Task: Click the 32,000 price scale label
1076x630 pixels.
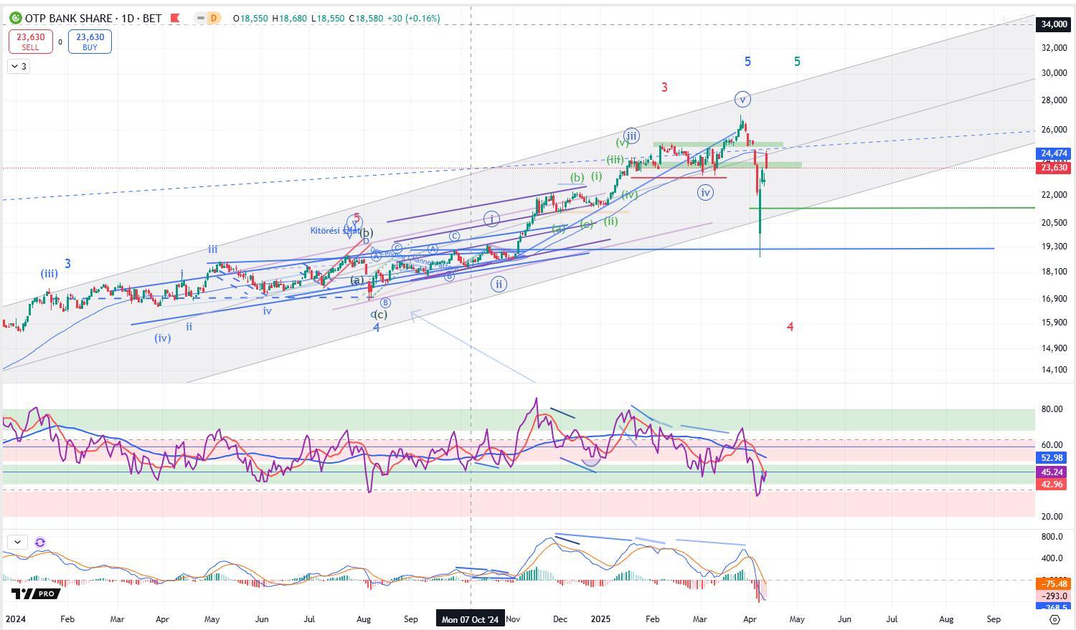Action: coord(1054,48)
